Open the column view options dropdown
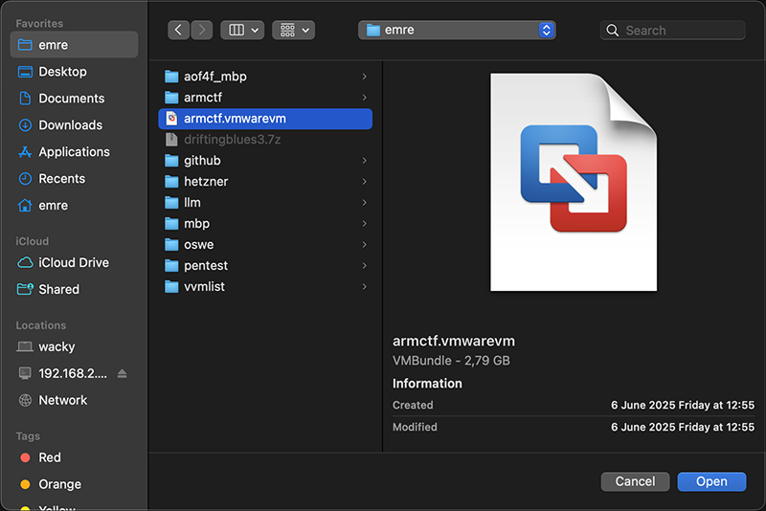Screen dimensions: 766x511 click(x=242, y=31)
